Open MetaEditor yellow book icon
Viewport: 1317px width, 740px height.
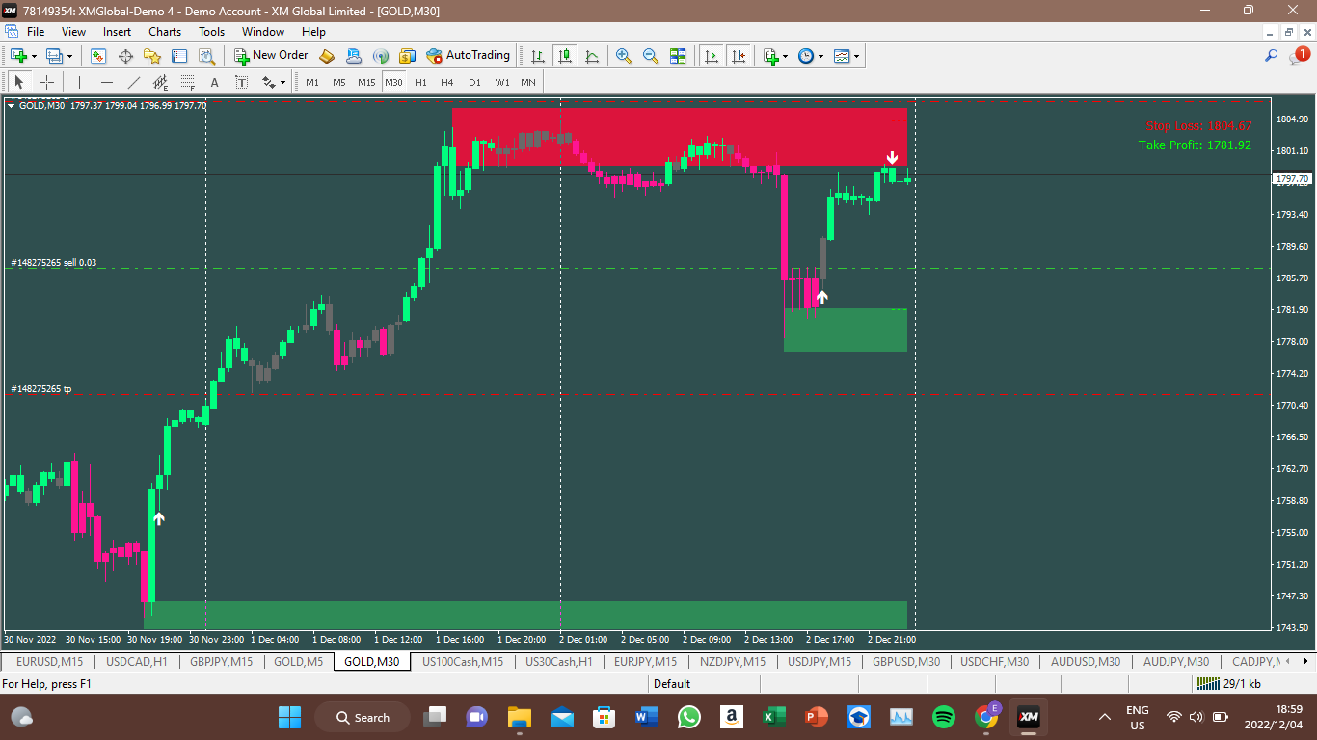pyautogui.click(x=327, y=56)
